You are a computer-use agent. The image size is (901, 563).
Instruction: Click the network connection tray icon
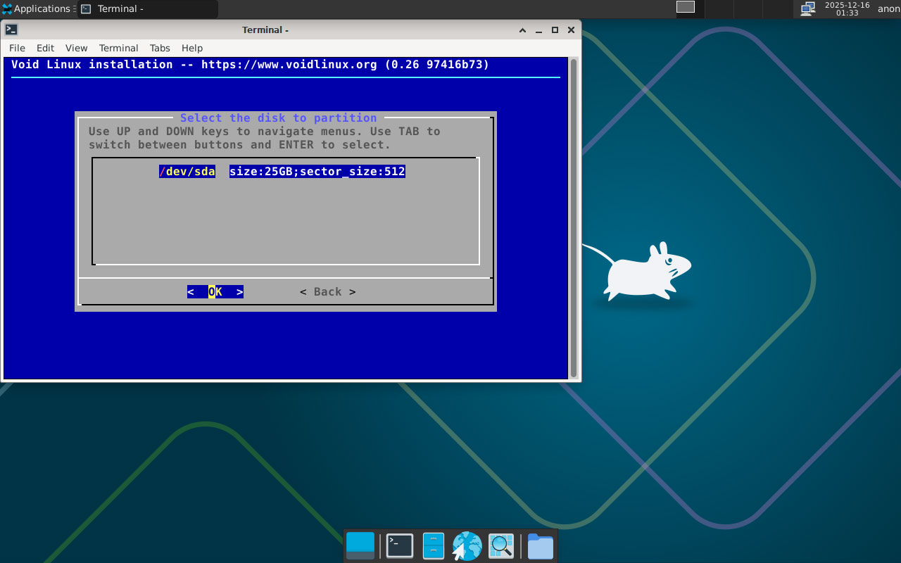pyautogui.click(x=808, y=8)
